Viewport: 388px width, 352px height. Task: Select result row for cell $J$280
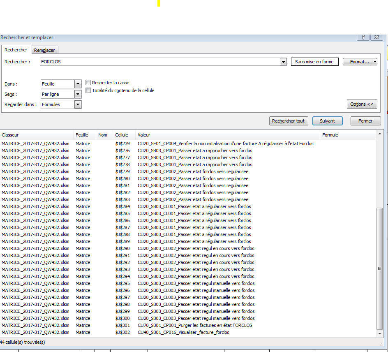click(x=188, y=178)
